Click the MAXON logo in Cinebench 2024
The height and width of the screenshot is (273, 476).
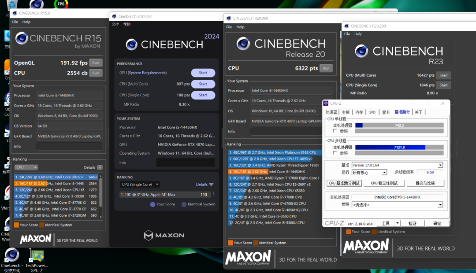point(164,235)
